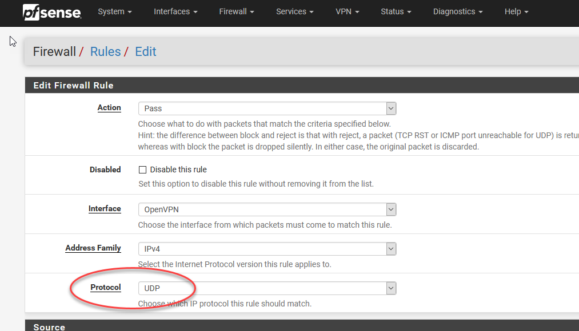Screen dimensions: 579x331
Task: Click the Source section header
Action: click(302, 326)
